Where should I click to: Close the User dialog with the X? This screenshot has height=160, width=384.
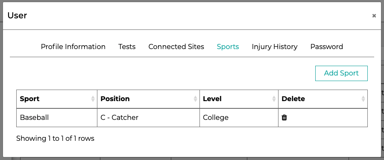[374, 16]
